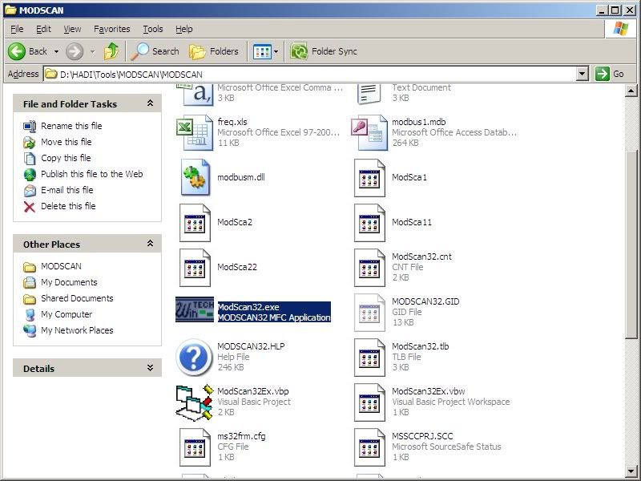Open My Computer from Other Places
641x481 pixels.
tap(67, 314)
